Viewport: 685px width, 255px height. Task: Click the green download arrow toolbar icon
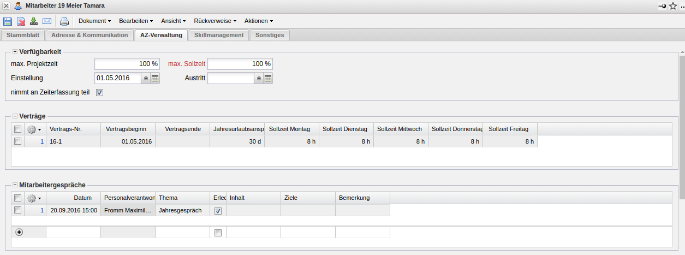(34, 21)
